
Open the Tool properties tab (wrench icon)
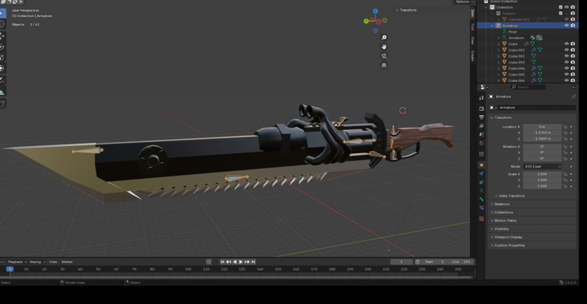(482, 98)
